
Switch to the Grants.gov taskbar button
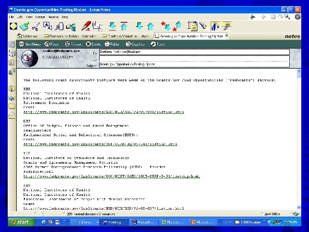tap(114, 223)
